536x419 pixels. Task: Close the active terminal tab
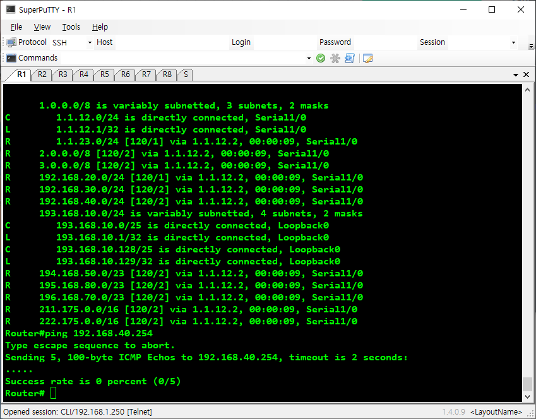pyautogui.click(x=527, y=74)
